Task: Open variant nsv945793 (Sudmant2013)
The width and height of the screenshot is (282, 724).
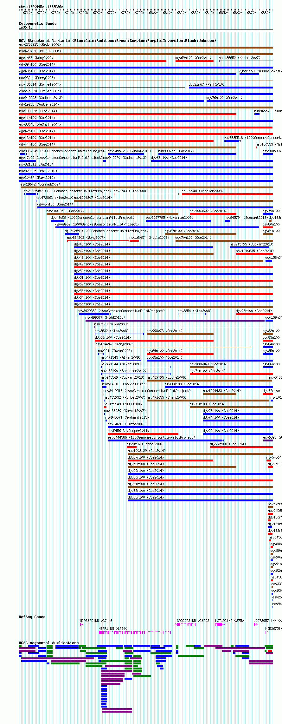Action: click(x=41, y=98)
